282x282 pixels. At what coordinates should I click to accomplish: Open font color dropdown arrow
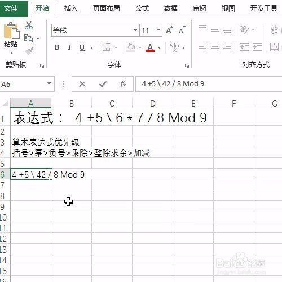pos(159,47)
